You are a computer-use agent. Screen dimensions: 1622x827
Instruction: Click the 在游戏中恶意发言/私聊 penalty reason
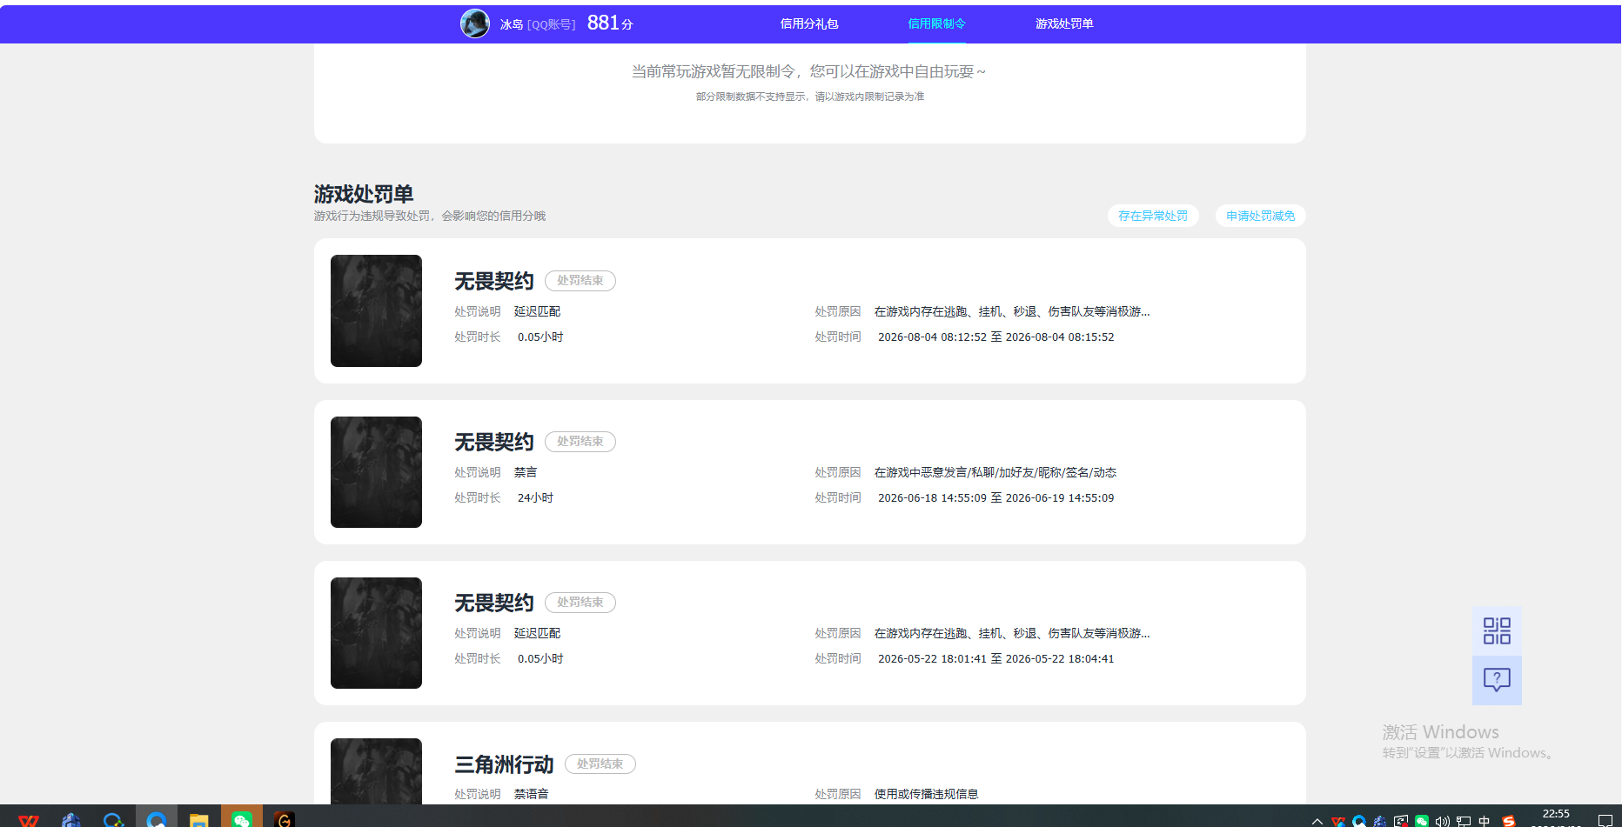click(995, 472)
